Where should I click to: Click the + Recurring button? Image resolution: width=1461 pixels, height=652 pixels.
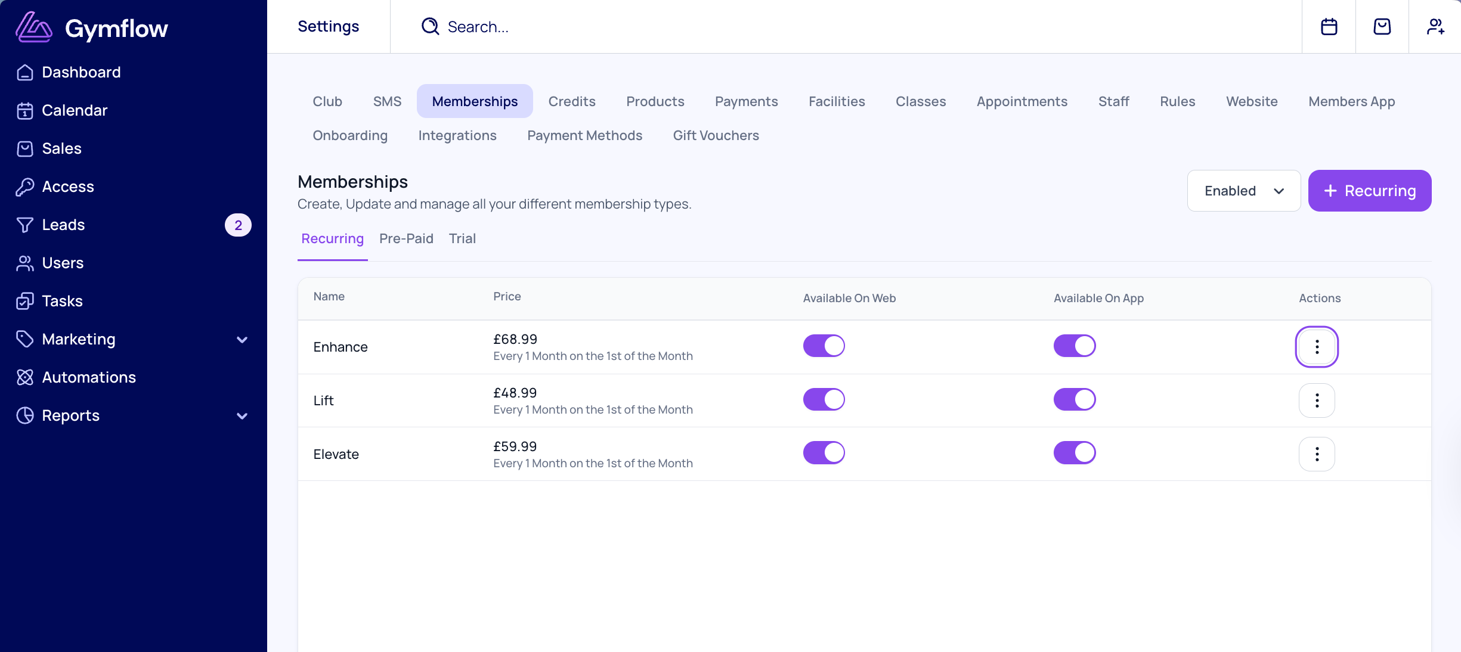(1369, 191)
